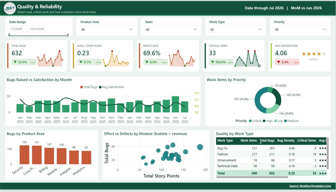336x192 pixels.
Task: Click the Bugs / Story Point value 0.23
Action: coord(83,53)
